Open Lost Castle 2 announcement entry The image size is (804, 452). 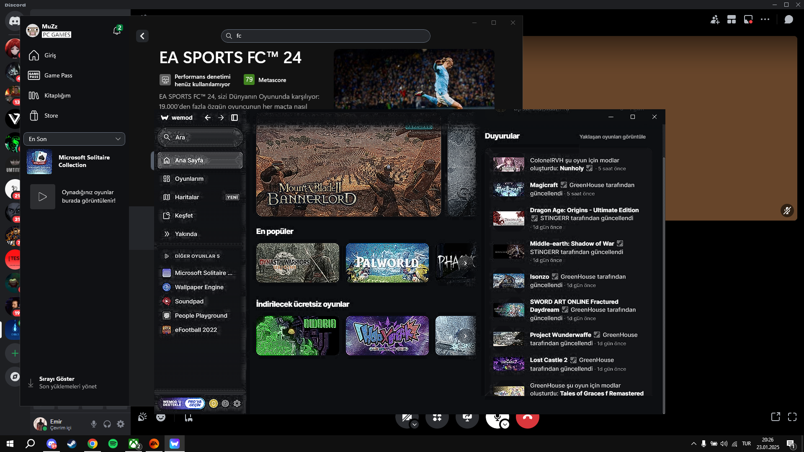pyautogui.click(x=569, y=364)
